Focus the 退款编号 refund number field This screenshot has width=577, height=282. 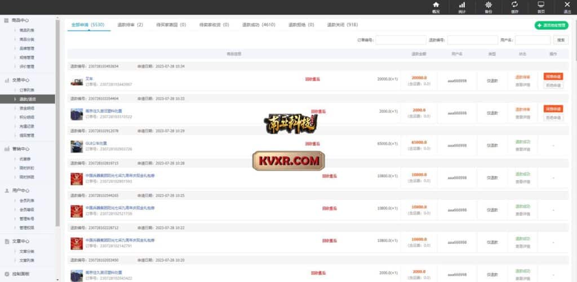tap(473, 40)
